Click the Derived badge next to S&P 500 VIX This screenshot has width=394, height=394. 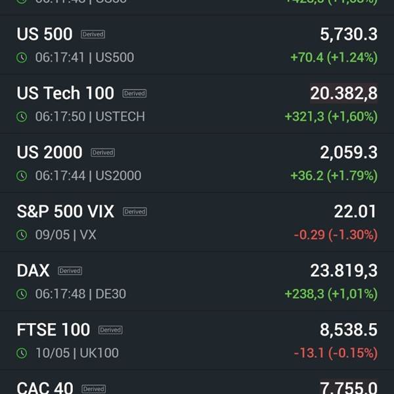pyautogui.click(x=135, y=211)
